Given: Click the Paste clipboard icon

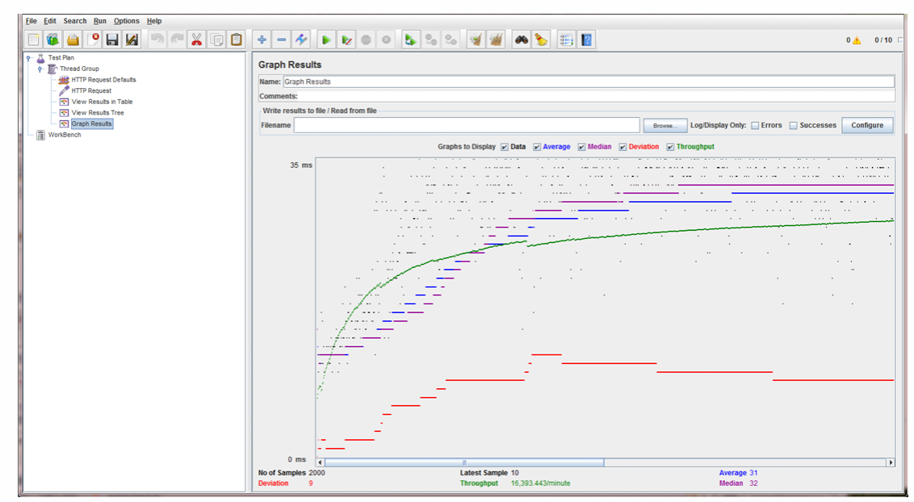Looking at the screenshot, I should [236, 40].
